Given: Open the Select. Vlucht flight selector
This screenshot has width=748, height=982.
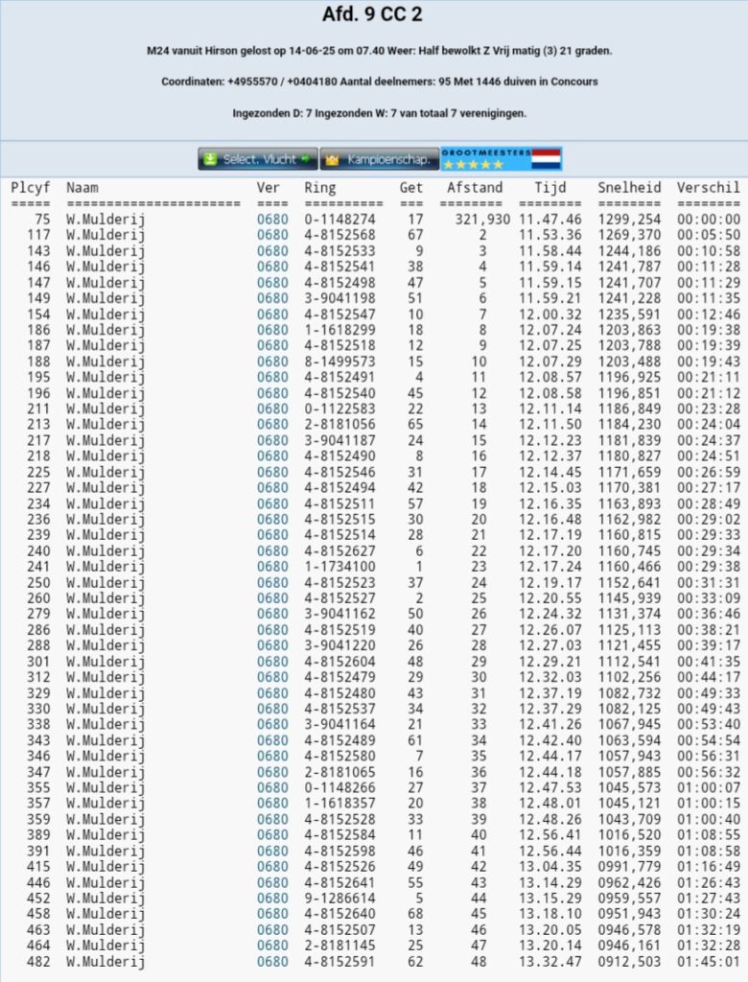Looking at the screenshot, I should [x=258, y=159].
